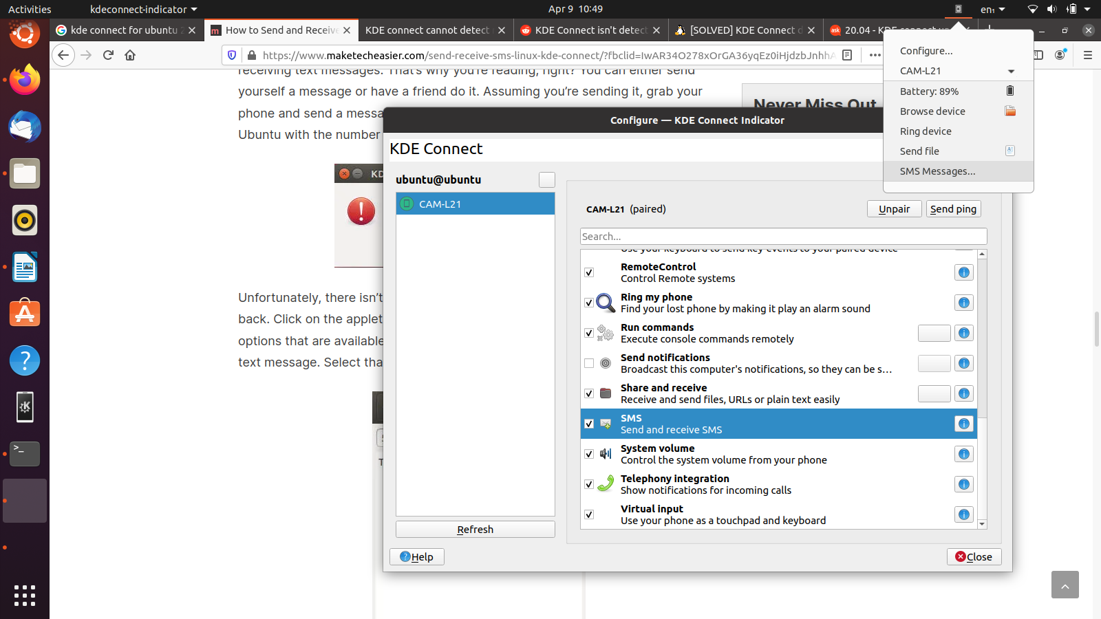Open Terminal from dock

tap(25, 454)
